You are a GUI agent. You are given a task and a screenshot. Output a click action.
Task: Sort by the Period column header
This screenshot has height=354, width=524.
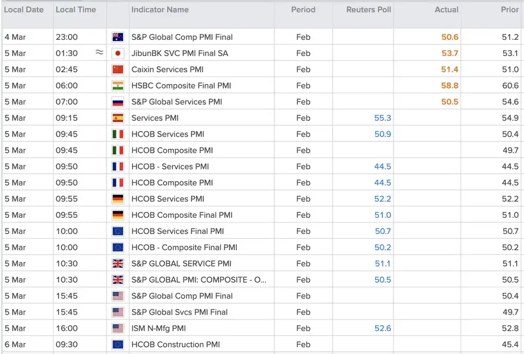[x=303, y=9]
